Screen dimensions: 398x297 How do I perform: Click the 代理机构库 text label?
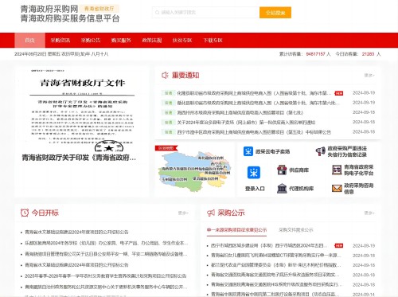pyautogui.click(x=301, y=189)
